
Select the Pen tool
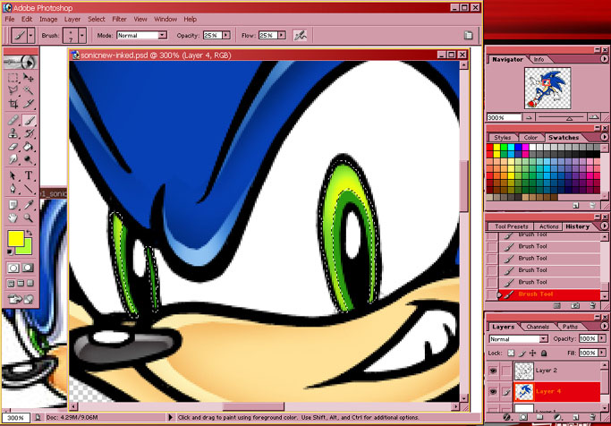(13, 189)
